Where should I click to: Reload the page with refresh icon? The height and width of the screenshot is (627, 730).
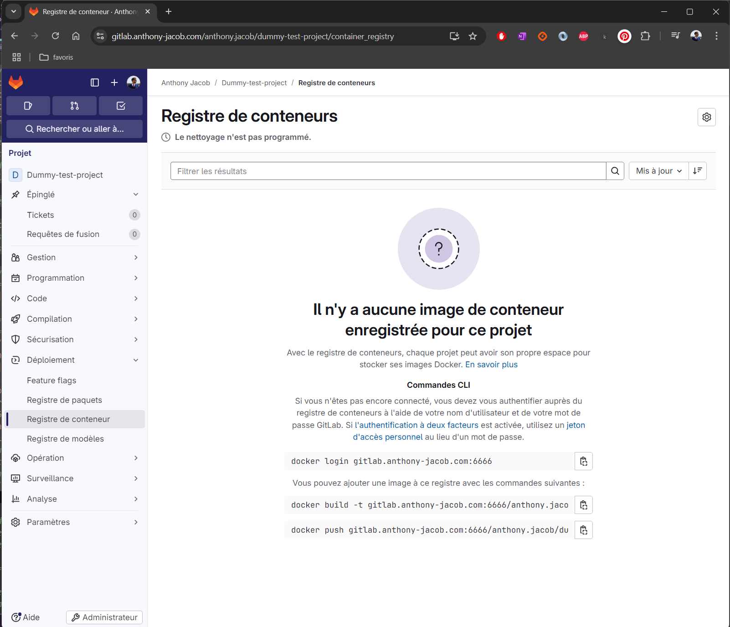(55, 36)
